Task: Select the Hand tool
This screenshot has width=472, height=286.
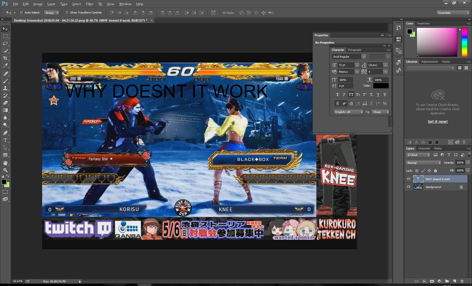Action: pyautogui.click(x=5, y=163)
